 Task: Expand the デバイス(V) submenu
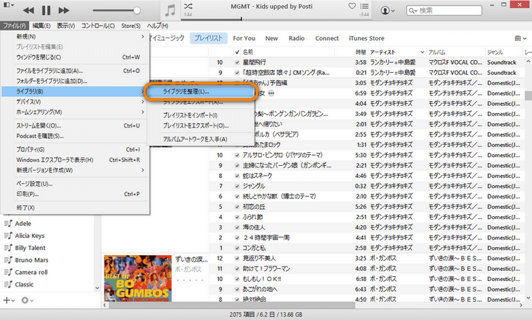75,102
